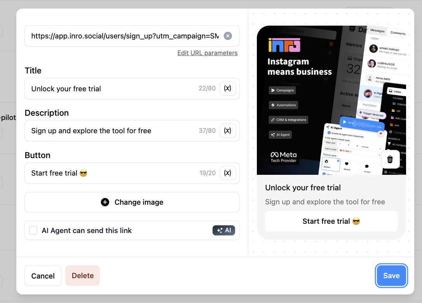422x303 pixels.
Task: Click preview title Unlock your free trial
Action: 303,188
